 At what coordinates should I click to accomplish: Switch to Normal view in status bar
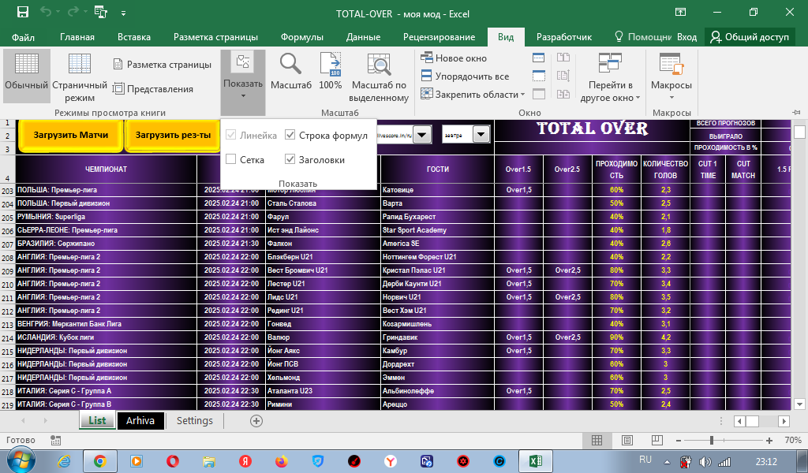[597, 440]
